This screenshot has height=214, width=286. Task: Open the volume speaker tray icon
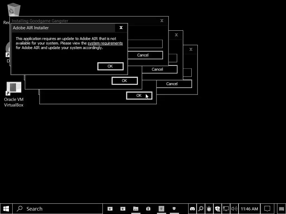pos(234,209)
